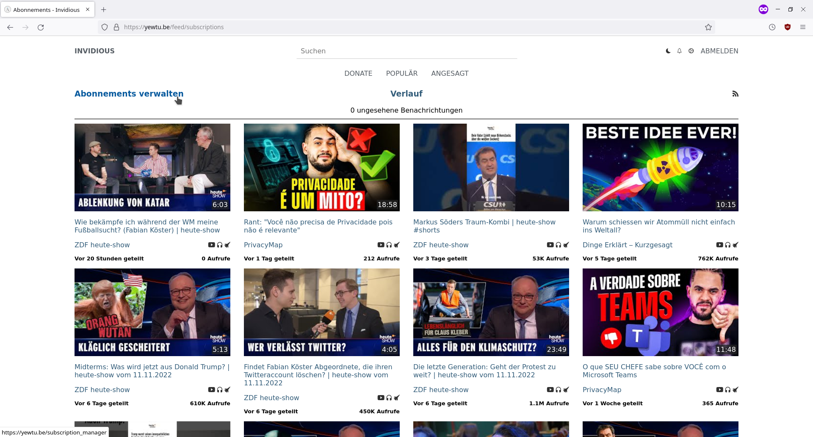The image size is (813, 437).
Task: Go back with browser back arrow
Action: pyautogui.click(x=10, y=27)
